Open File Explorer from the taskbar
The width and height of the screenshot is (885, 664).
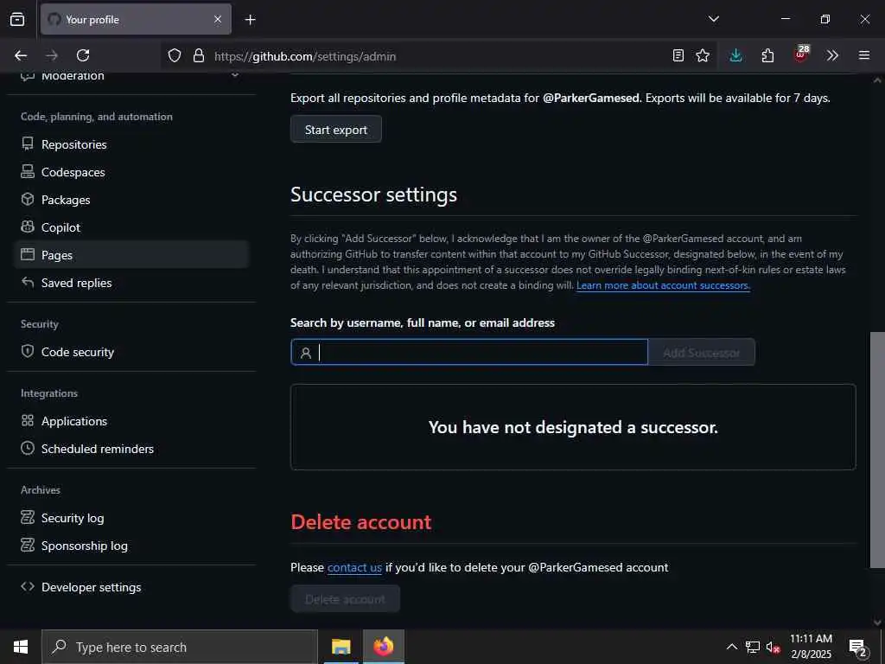(341, 647)
